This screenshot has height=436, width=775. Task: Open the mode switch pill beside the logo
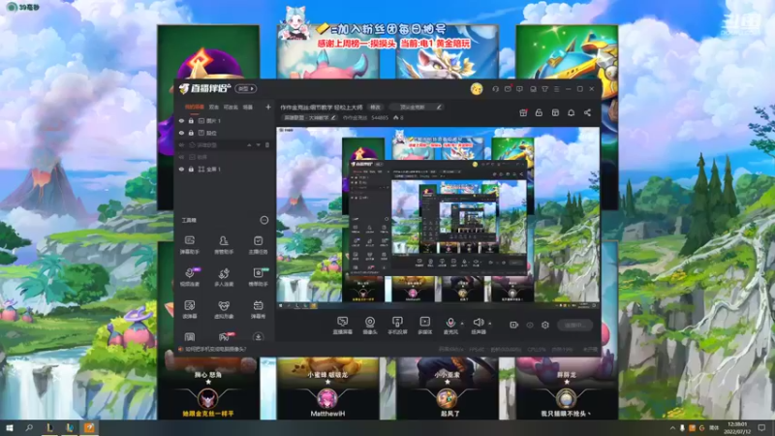click(x=246, y=88)
